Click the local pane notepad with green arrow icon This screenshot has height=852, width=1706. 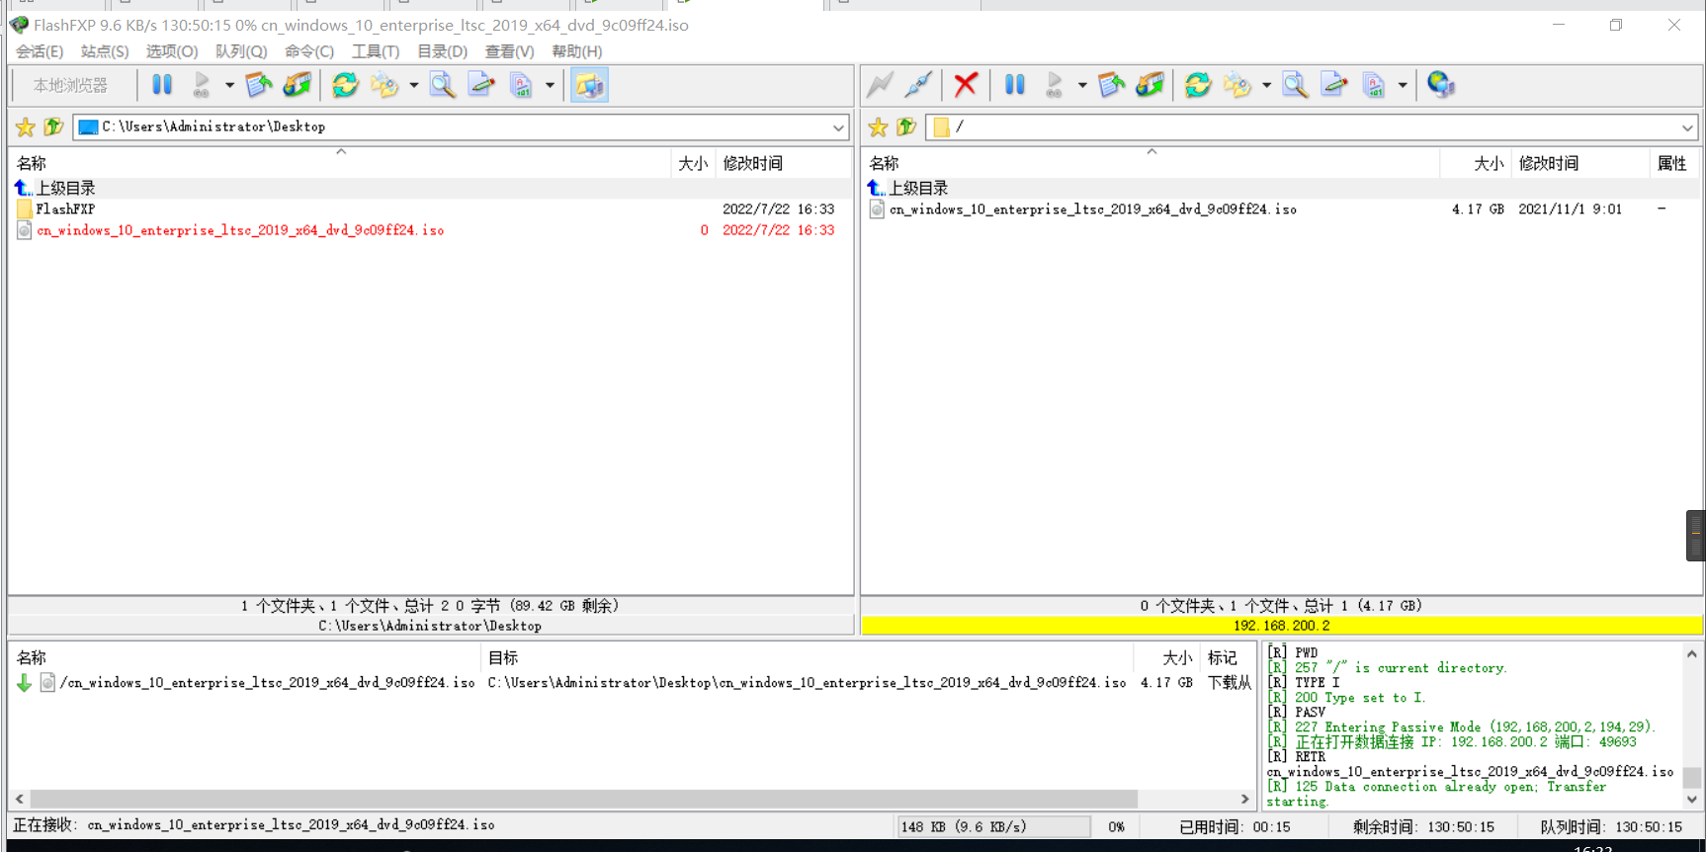[259, 85]
